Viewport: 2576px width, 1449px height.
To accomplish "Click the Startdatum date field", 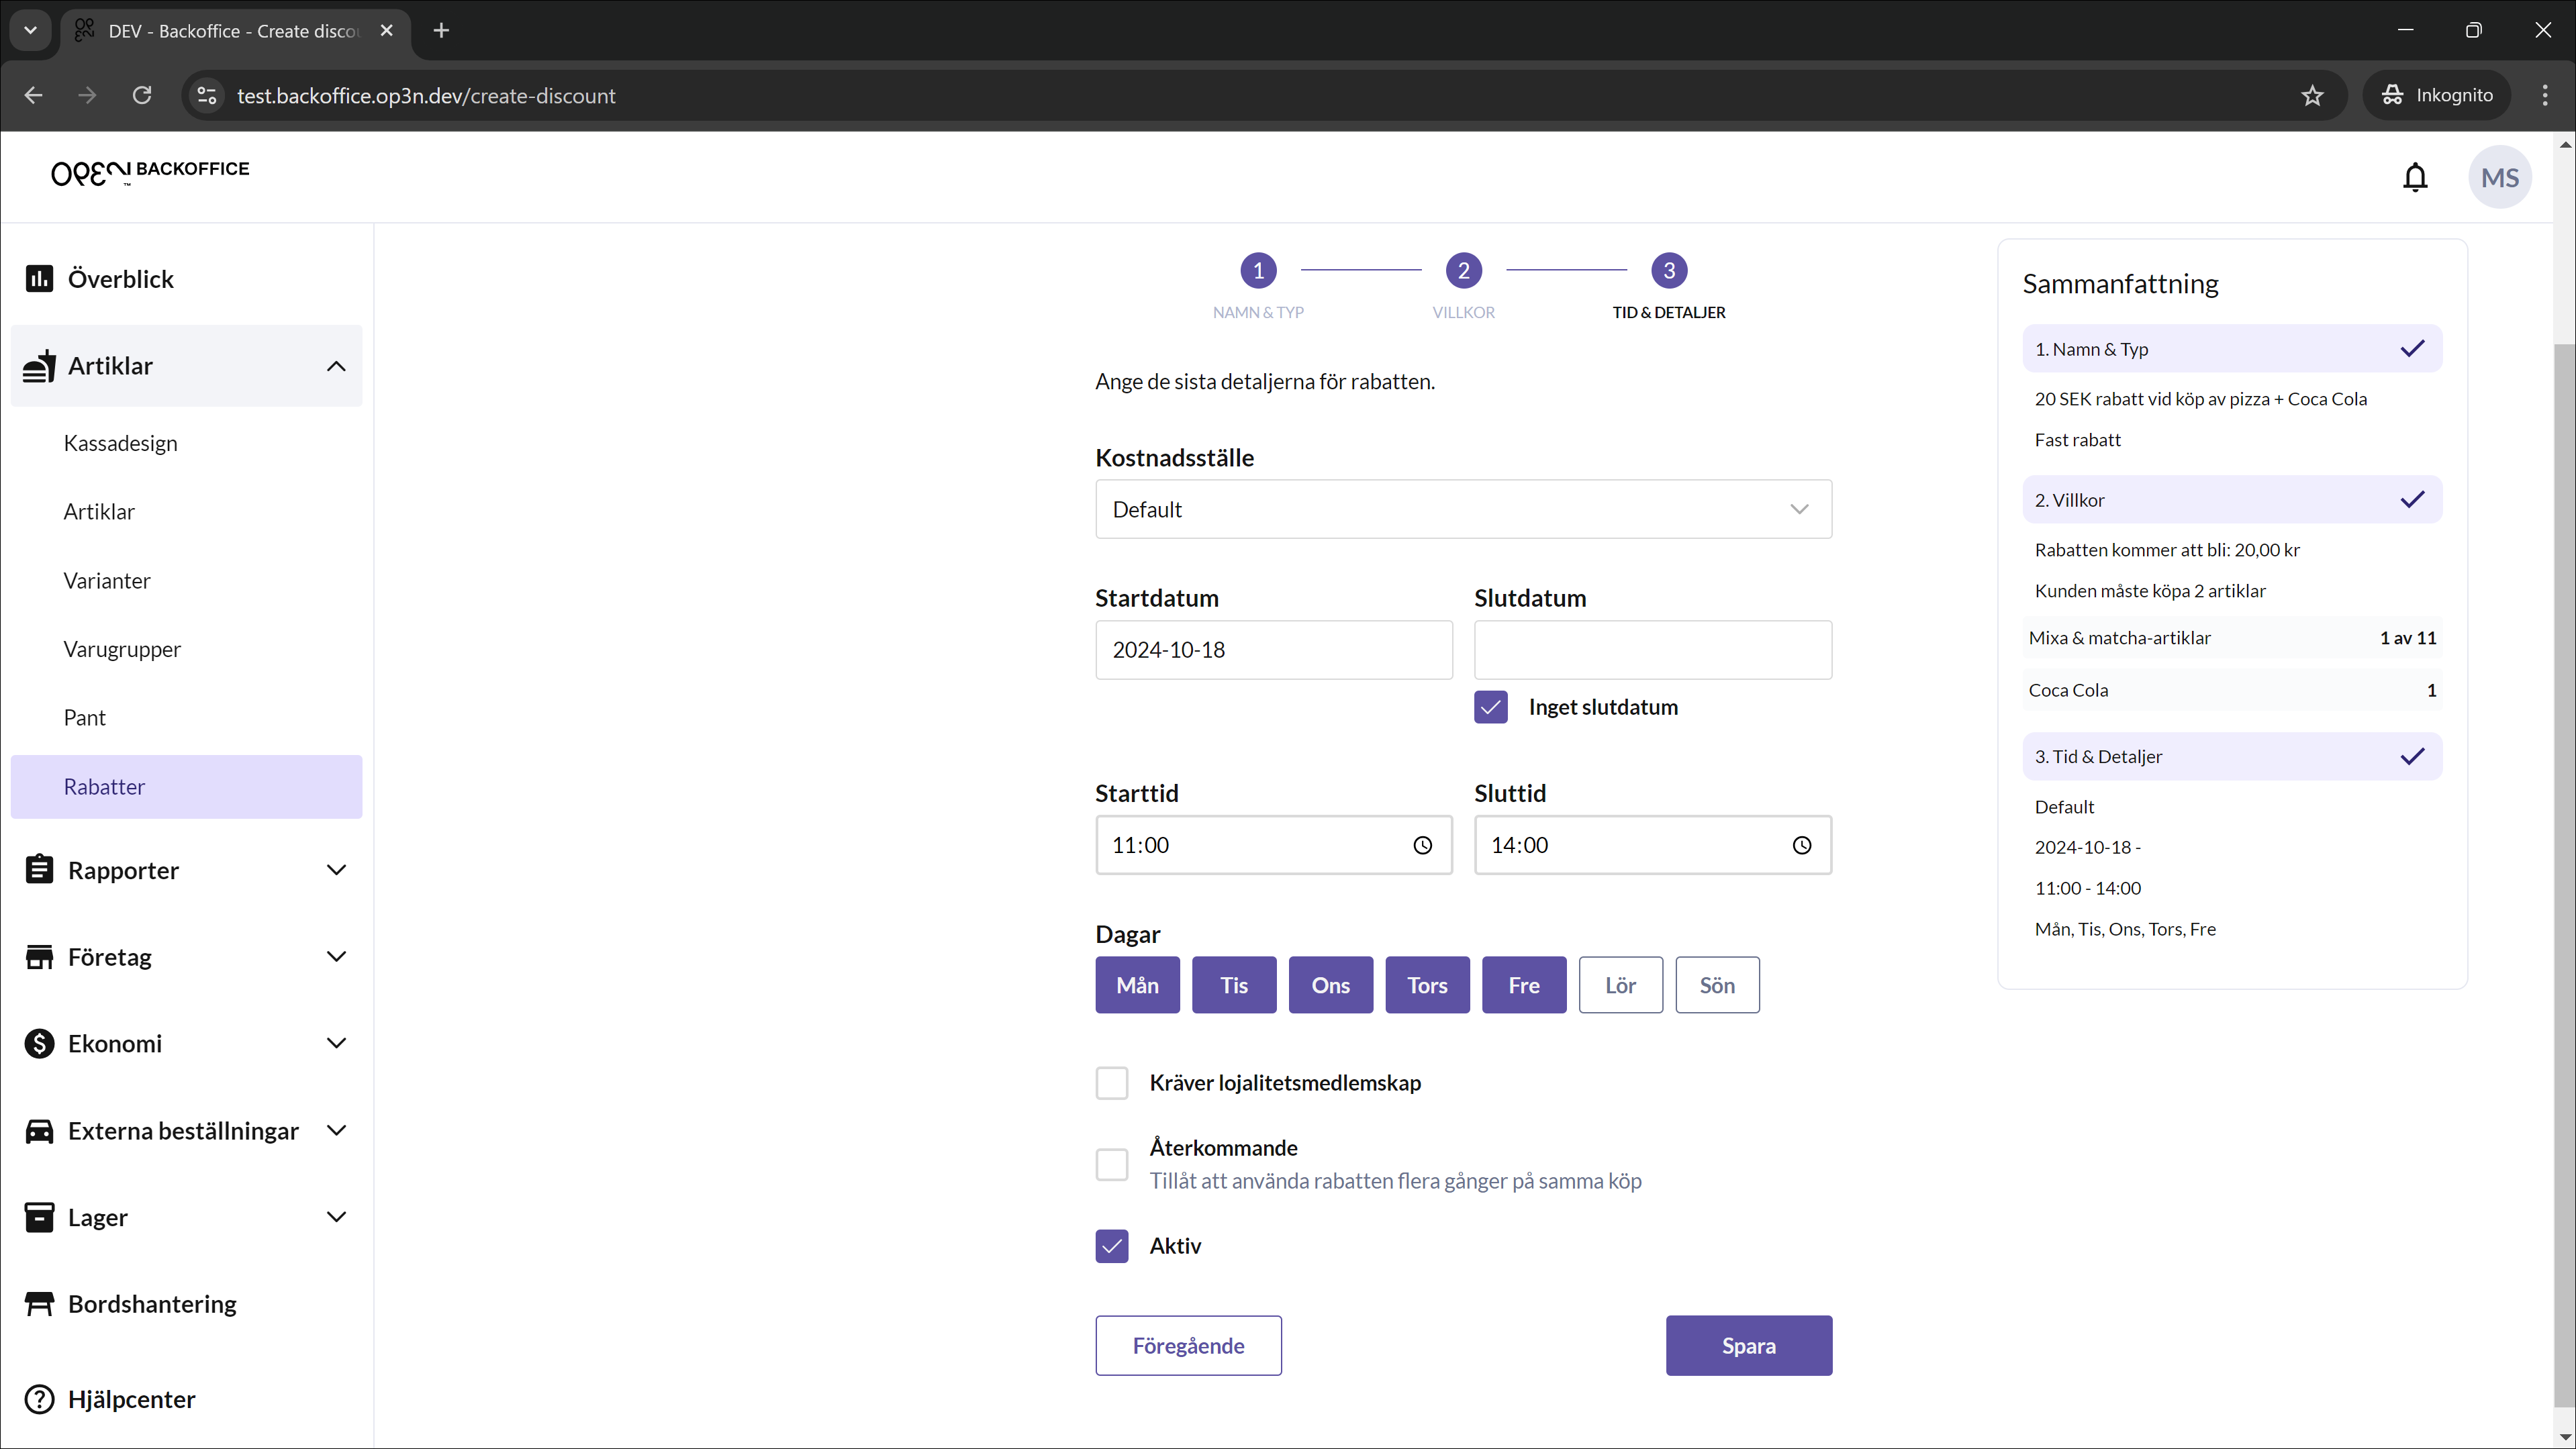I will [x=1273, y=650].
